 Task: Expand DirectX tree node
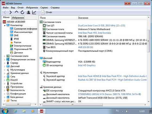5,80
